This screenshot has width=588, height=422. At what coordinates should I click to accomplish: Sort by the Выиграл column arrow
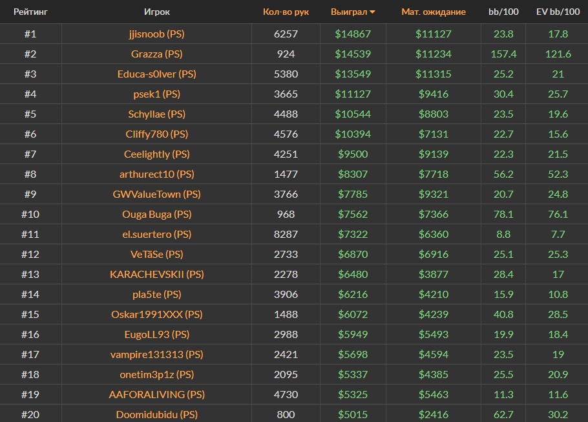[373, 12]
